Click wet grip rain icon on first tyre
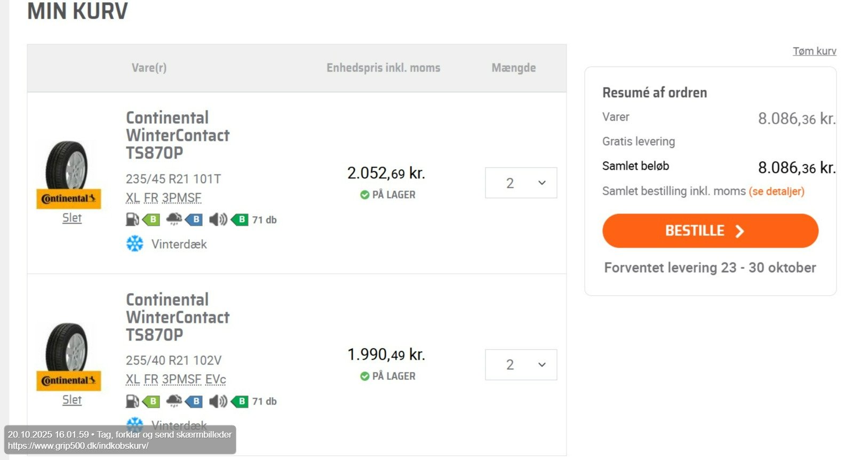This screenshot has height=460, width=844. (x=174, y=219)
